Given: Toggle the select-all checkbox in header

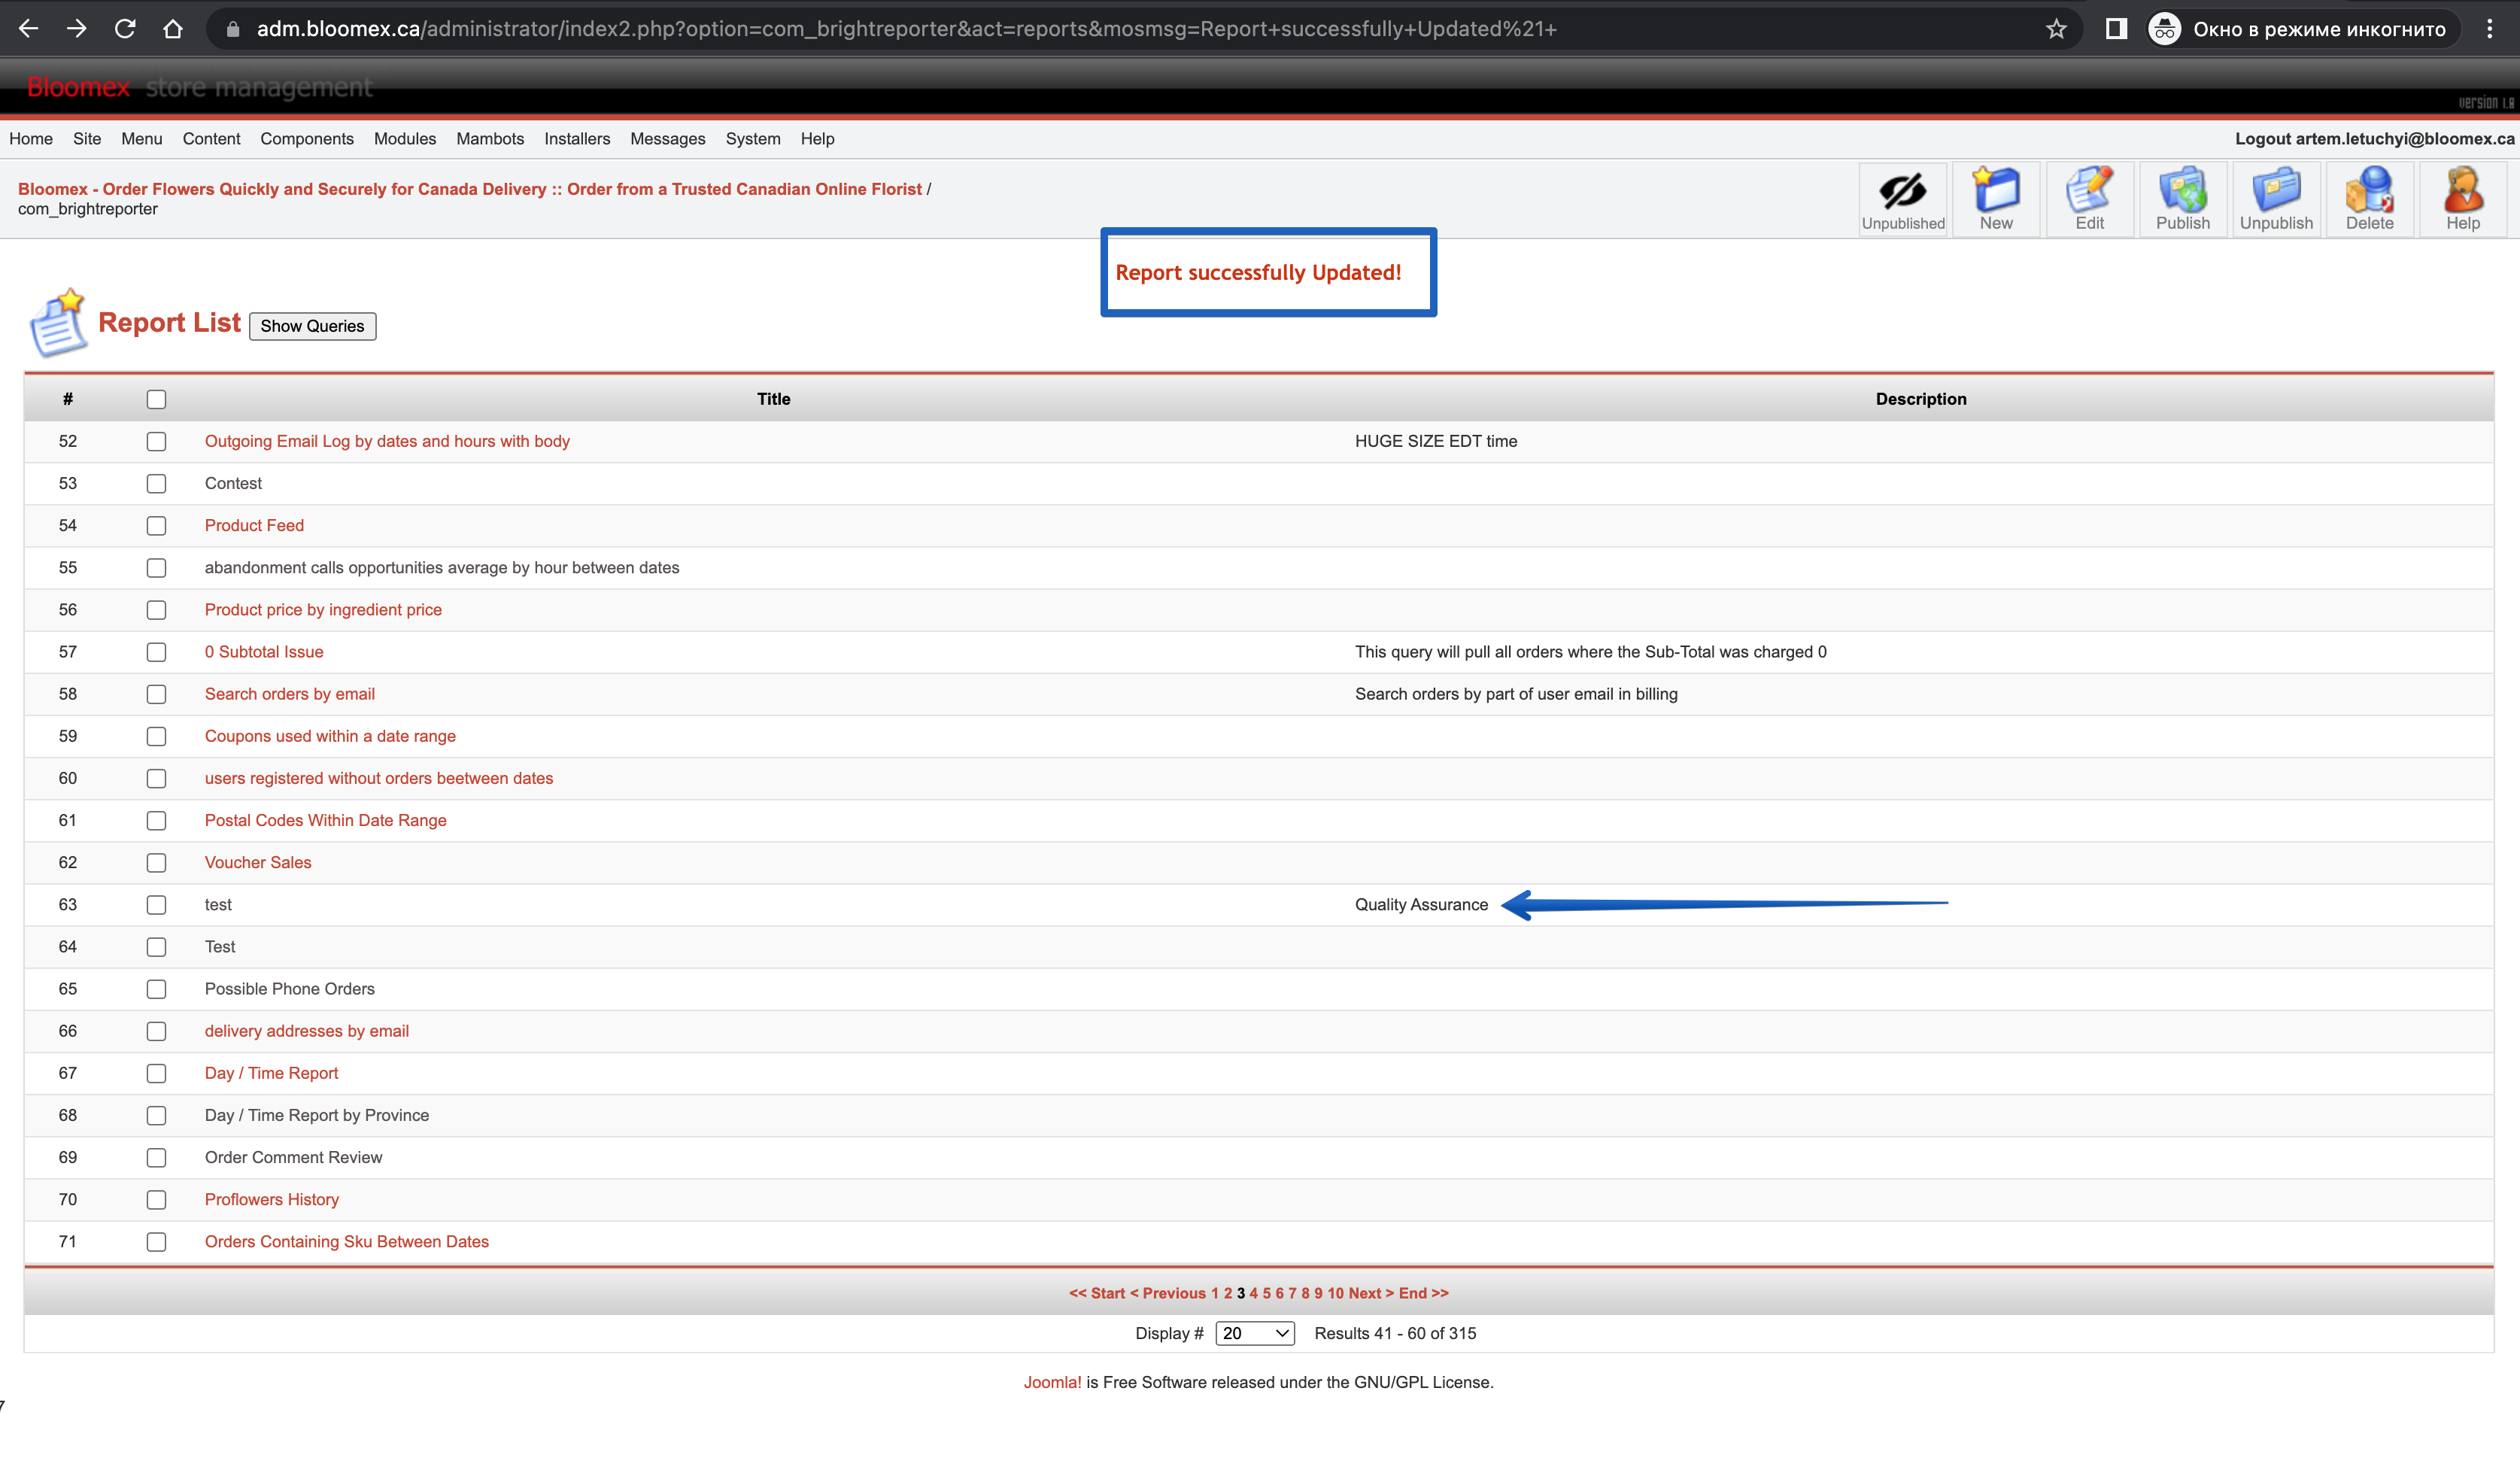Looking at the screenshot, I should 156,399.
